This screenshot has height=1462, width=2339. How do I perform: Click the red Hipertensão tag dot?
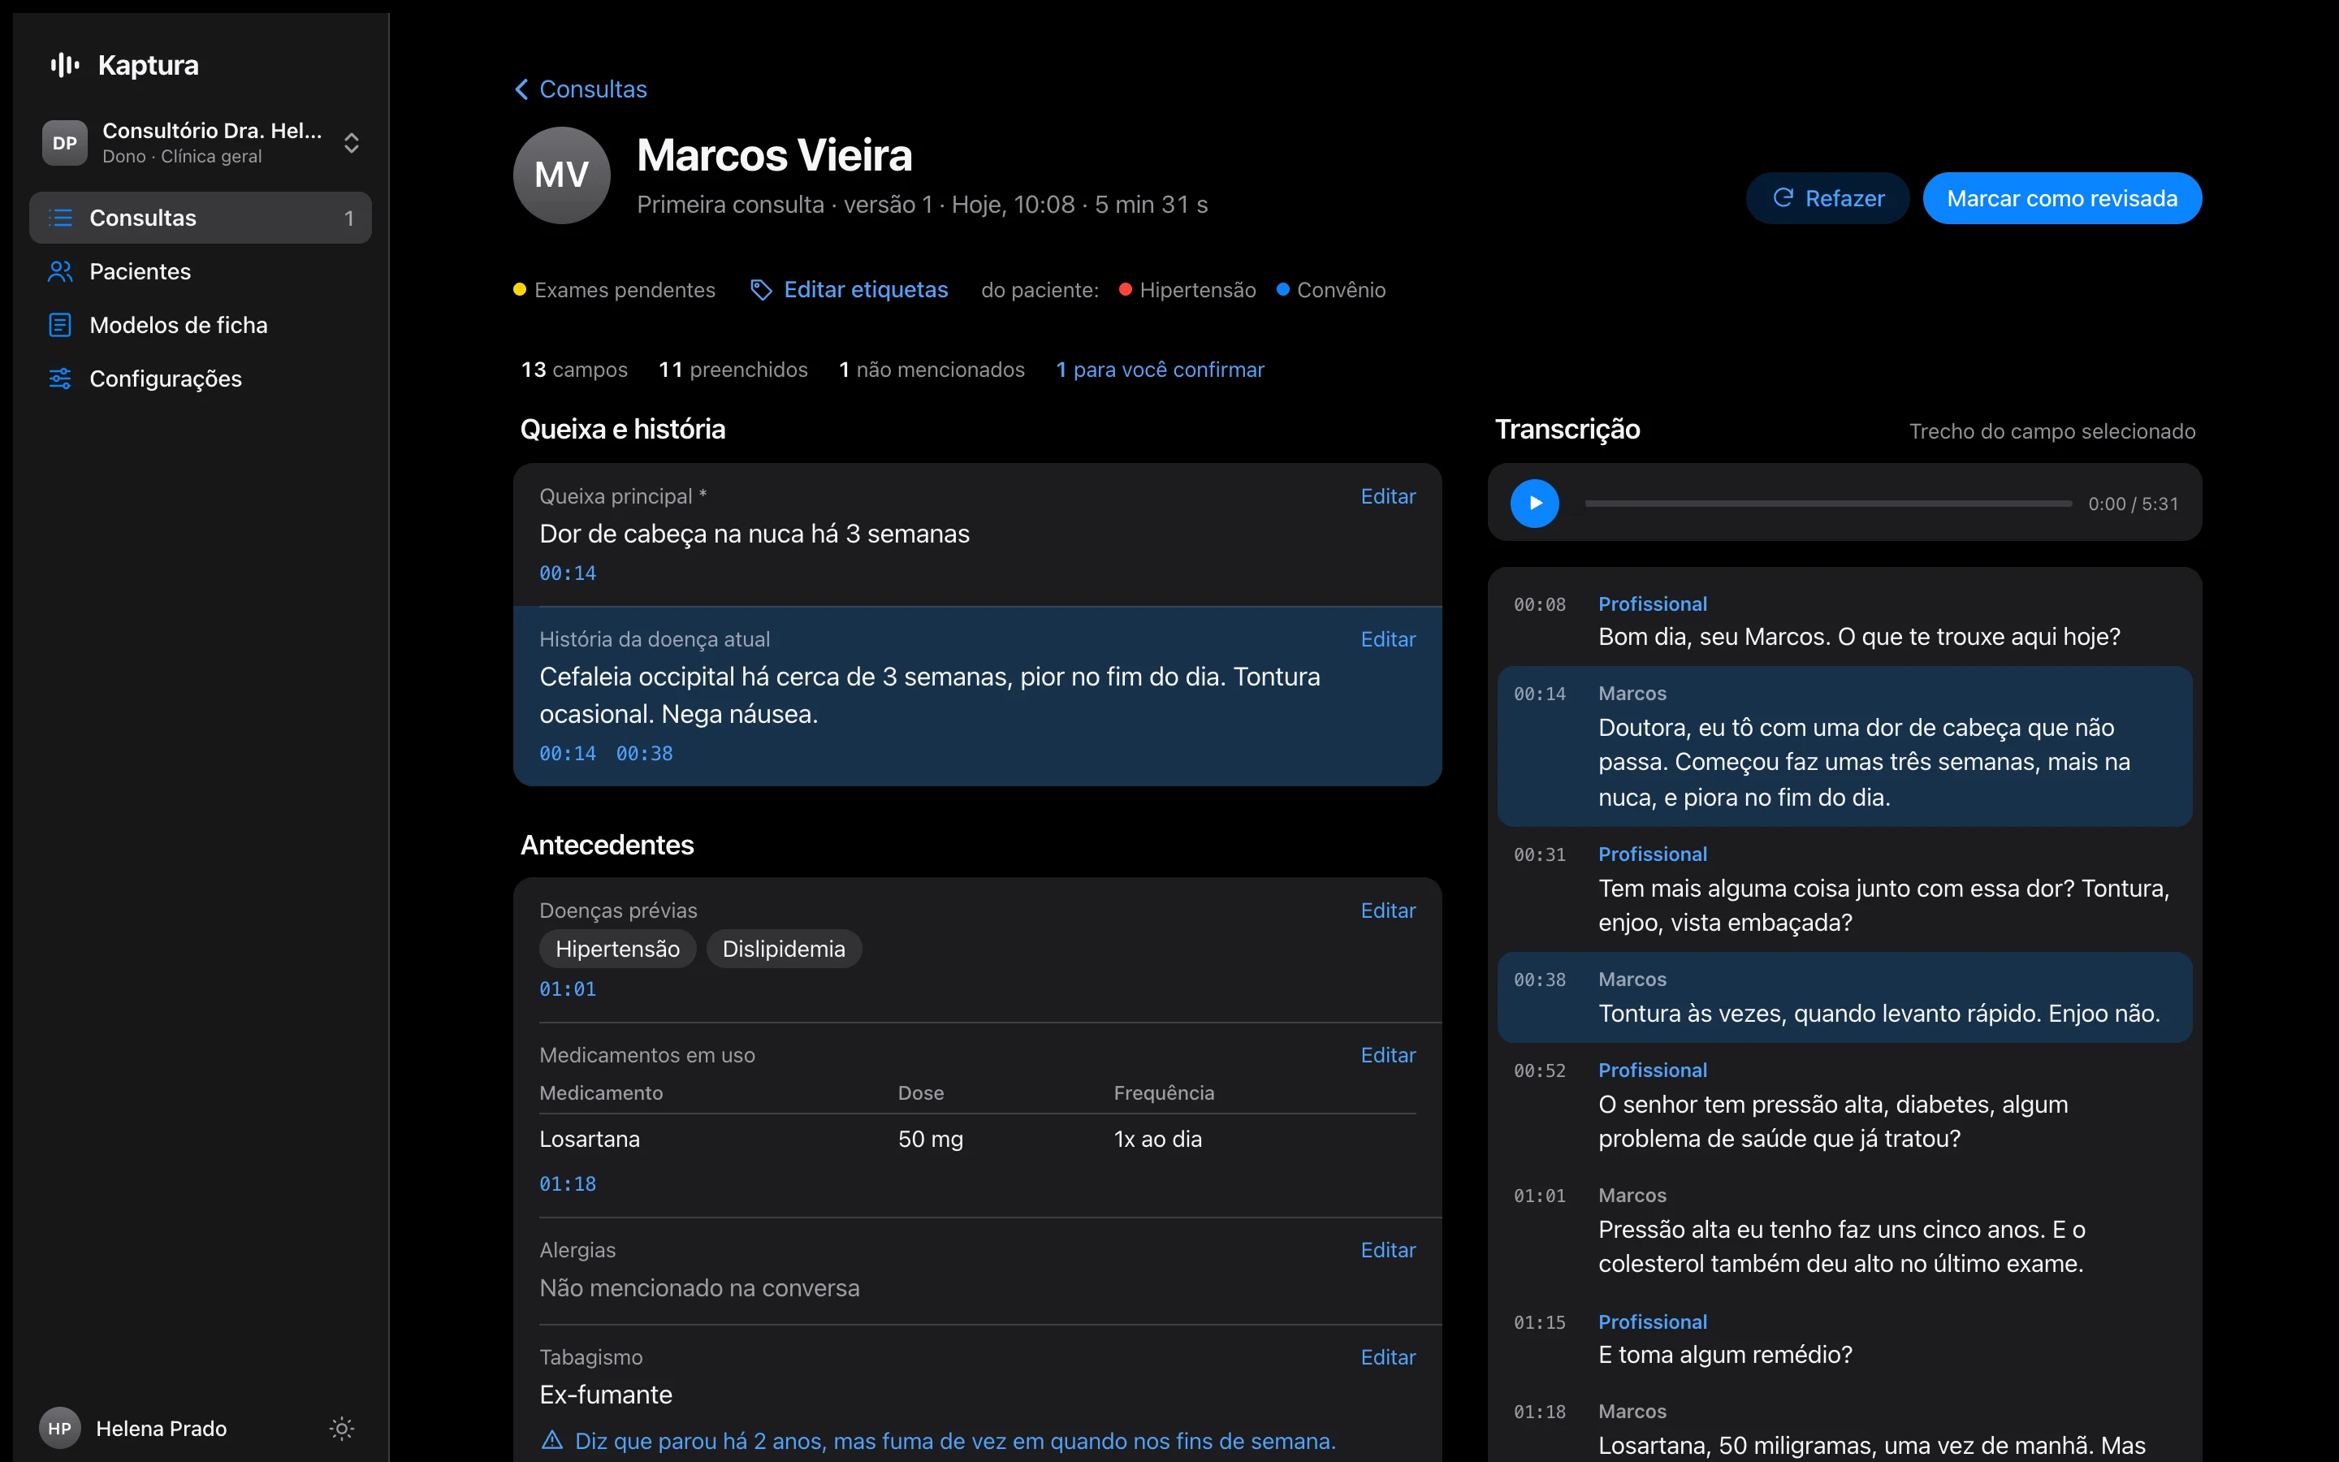click(1125, 290)
